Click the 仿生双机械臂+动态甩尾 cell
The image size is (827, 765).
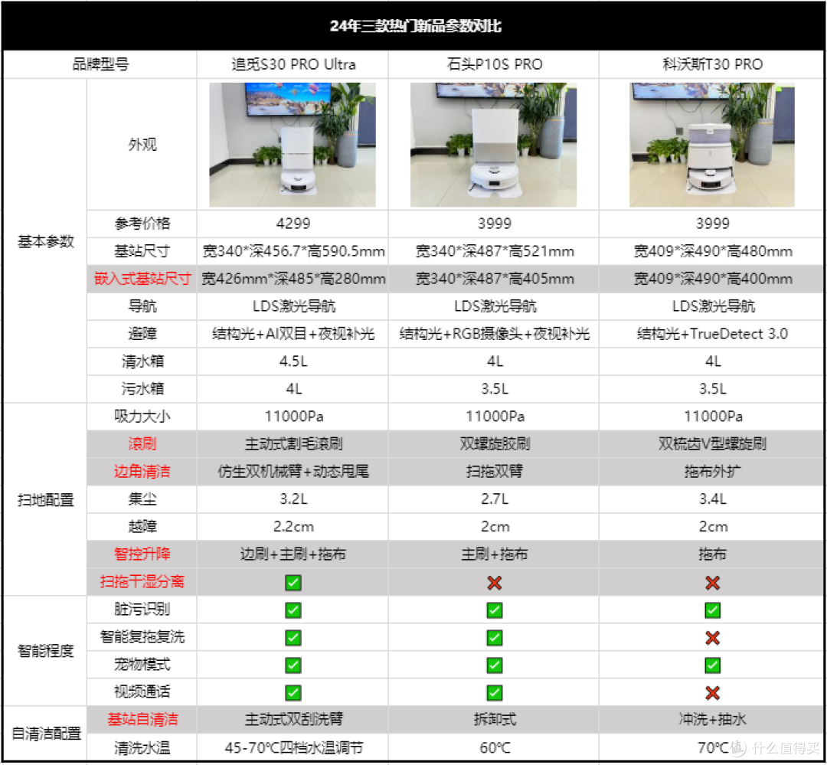[293, 471]
